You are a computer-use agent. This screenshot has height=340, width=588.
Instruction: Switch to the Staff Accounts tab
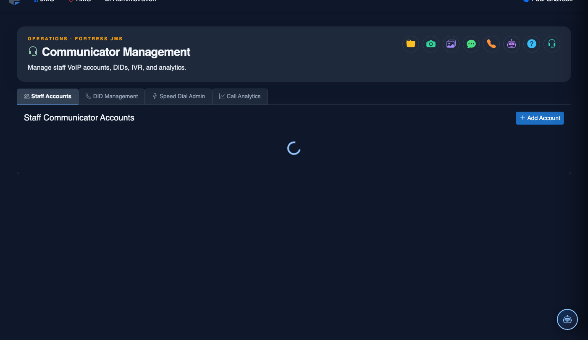click(x=48, y=97)
